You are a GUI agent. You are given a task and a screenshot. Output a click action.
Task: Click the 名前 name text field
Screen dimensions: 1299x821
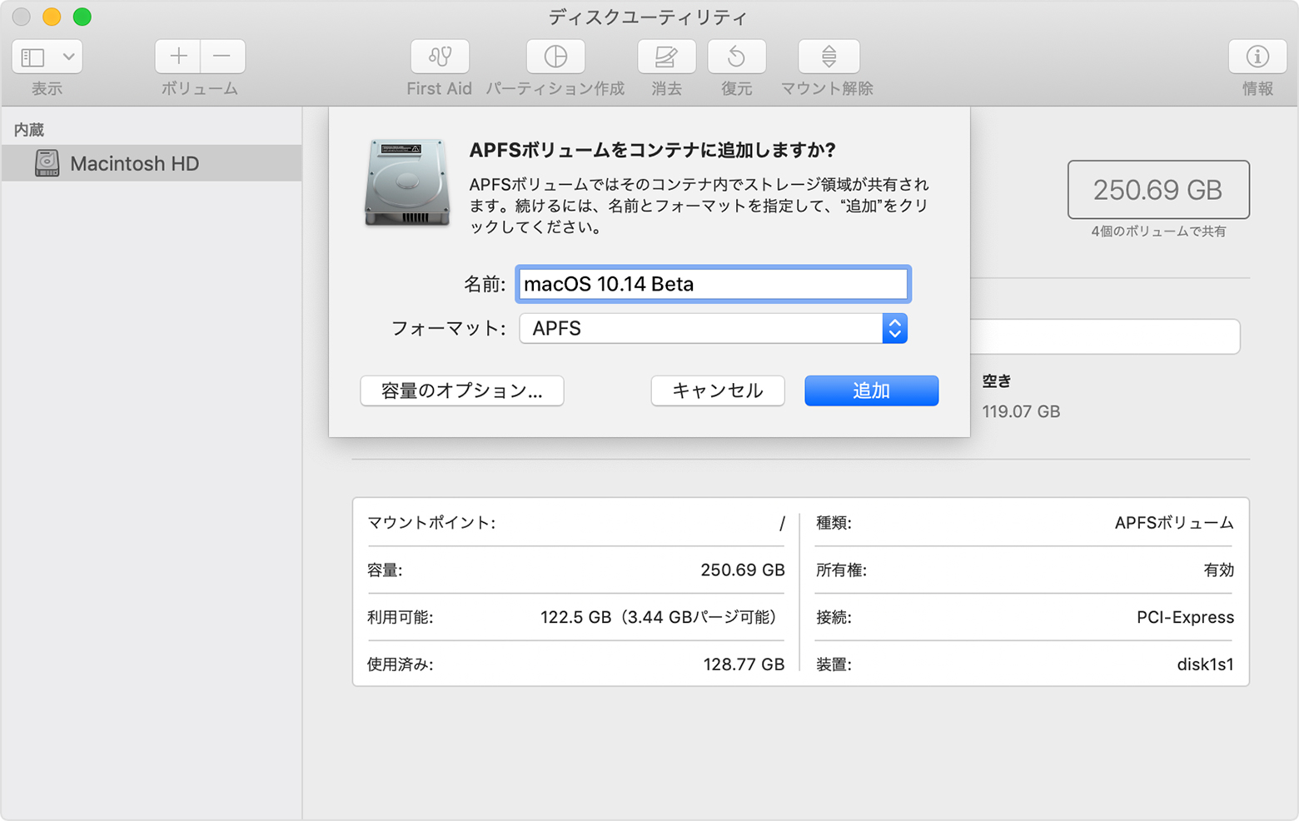pyautogui.click(x=713, y=284)
